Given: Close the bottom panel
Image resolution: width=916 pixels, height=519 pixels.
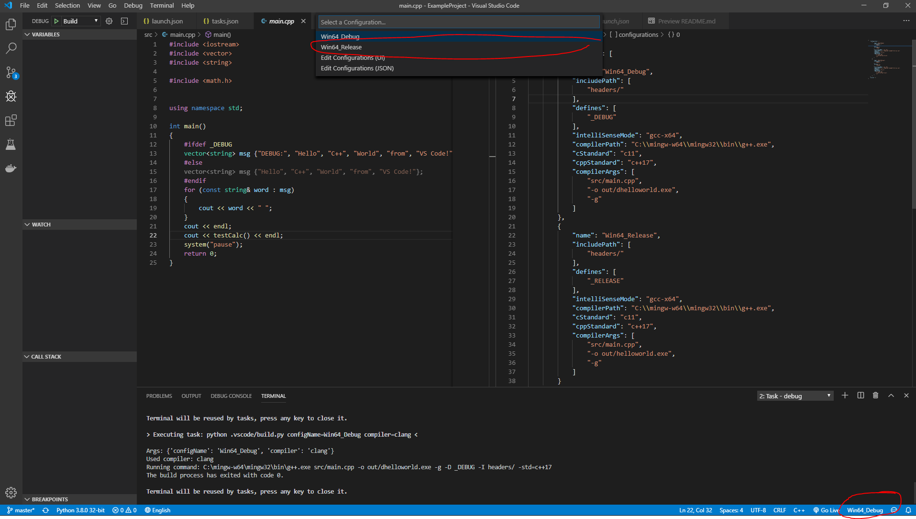Looking at the screenshot, I should pos(906,395).
